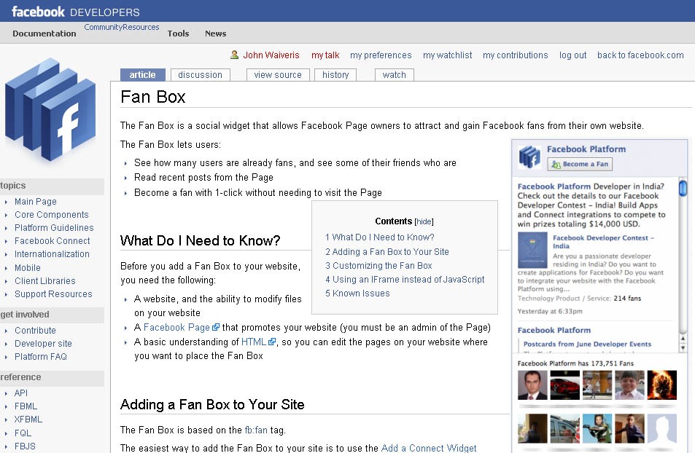Open Internationalization in sidebar
Image resolution: width=695 pixels, height=453 pixels.
tap(52, 253)
